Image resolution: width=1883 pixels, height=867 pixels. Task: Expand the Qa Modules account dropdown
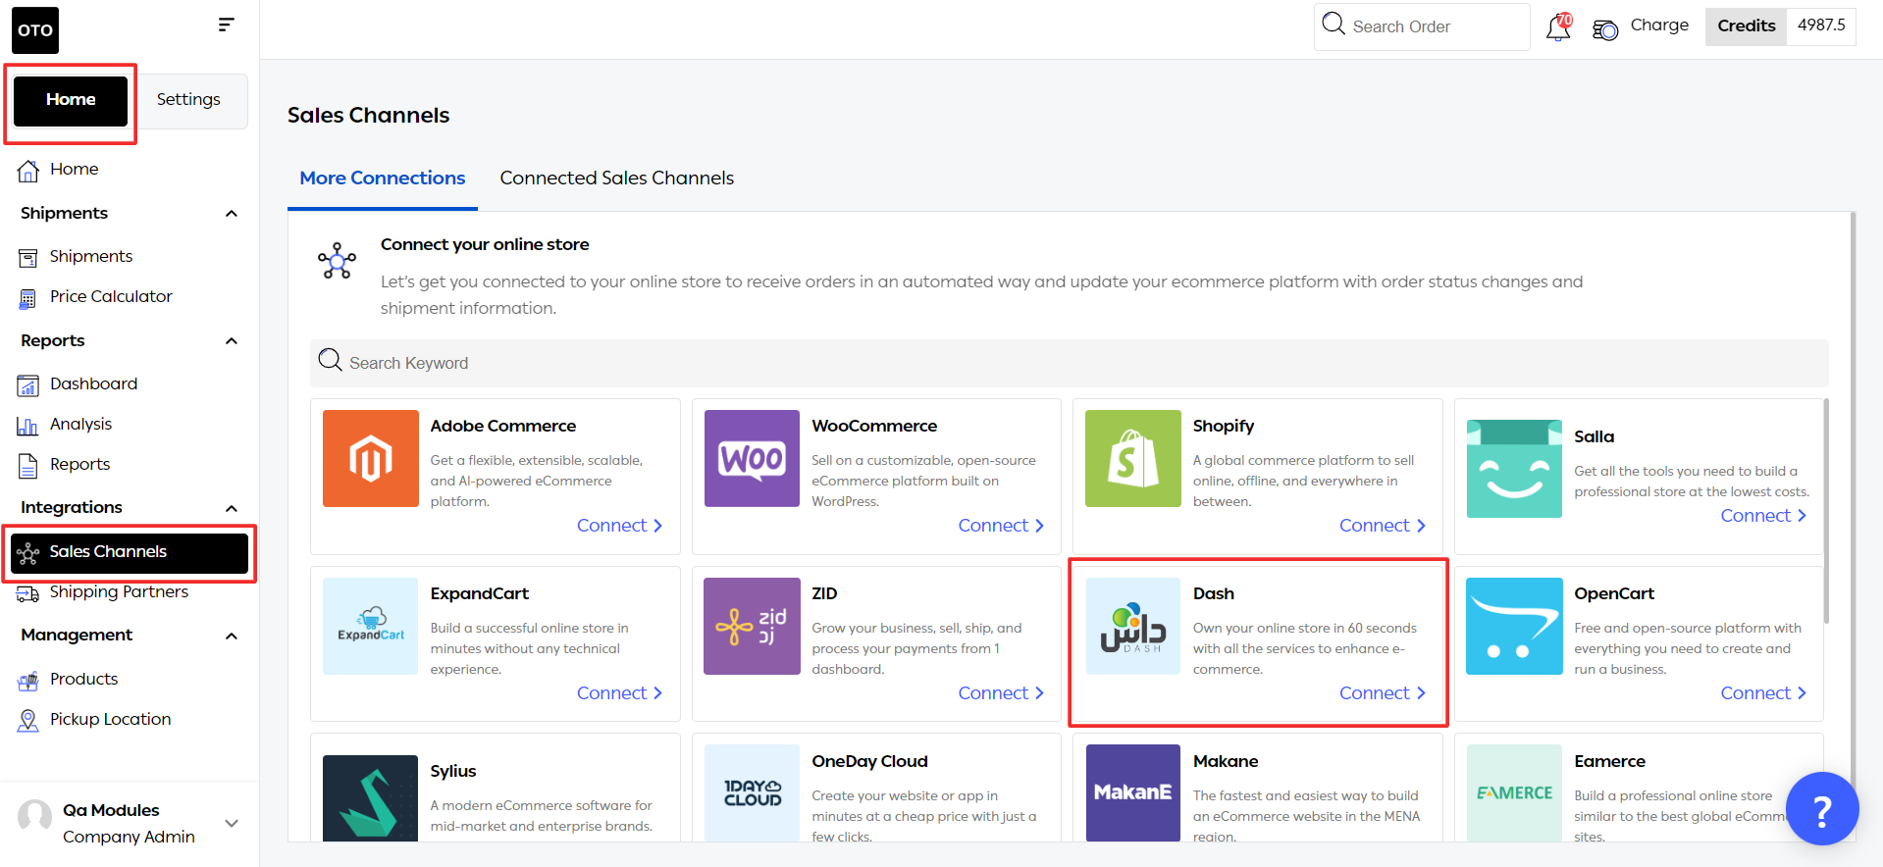(x=232, y=823)
